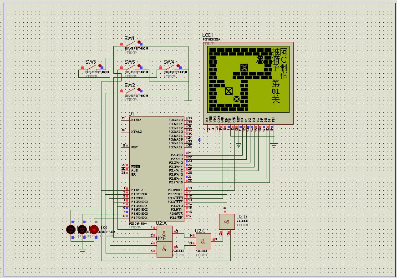Click the P2.7/A15 pin label
Image resolution: width=397 pixels, height=278 pixels.
point(176,182)
